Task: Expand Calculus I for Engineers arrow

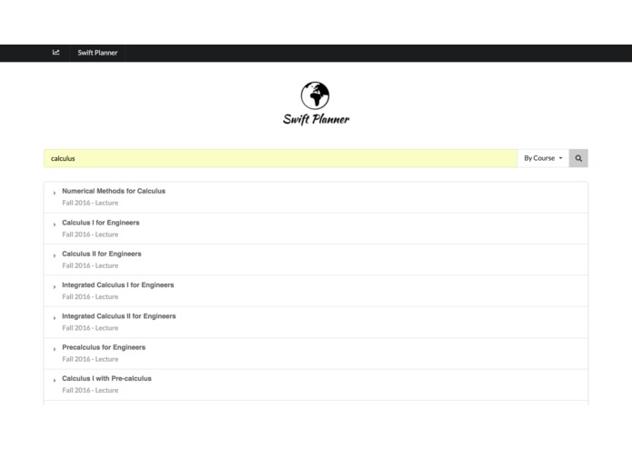Action: tap(55, 224)
